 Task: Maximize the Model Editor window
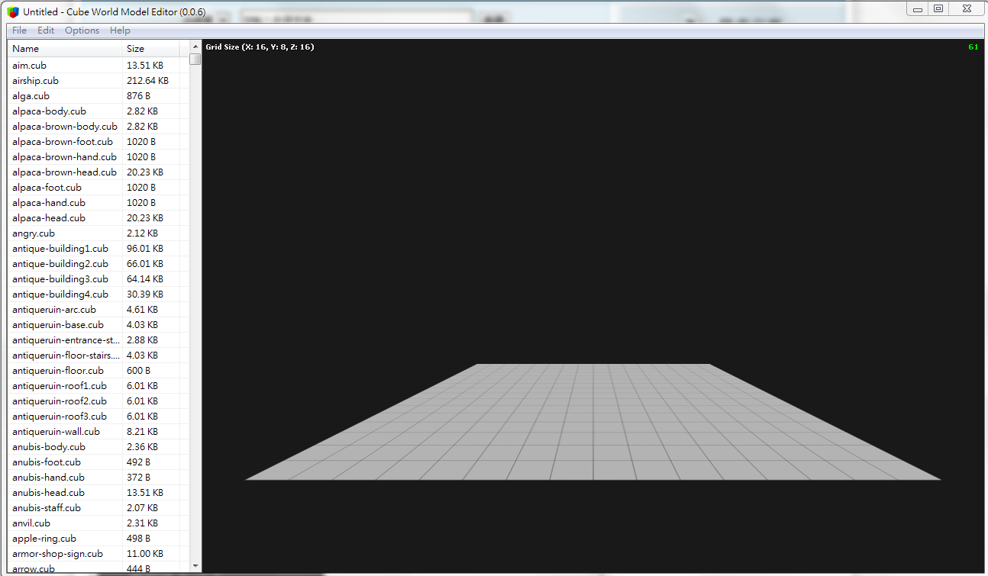938,8
